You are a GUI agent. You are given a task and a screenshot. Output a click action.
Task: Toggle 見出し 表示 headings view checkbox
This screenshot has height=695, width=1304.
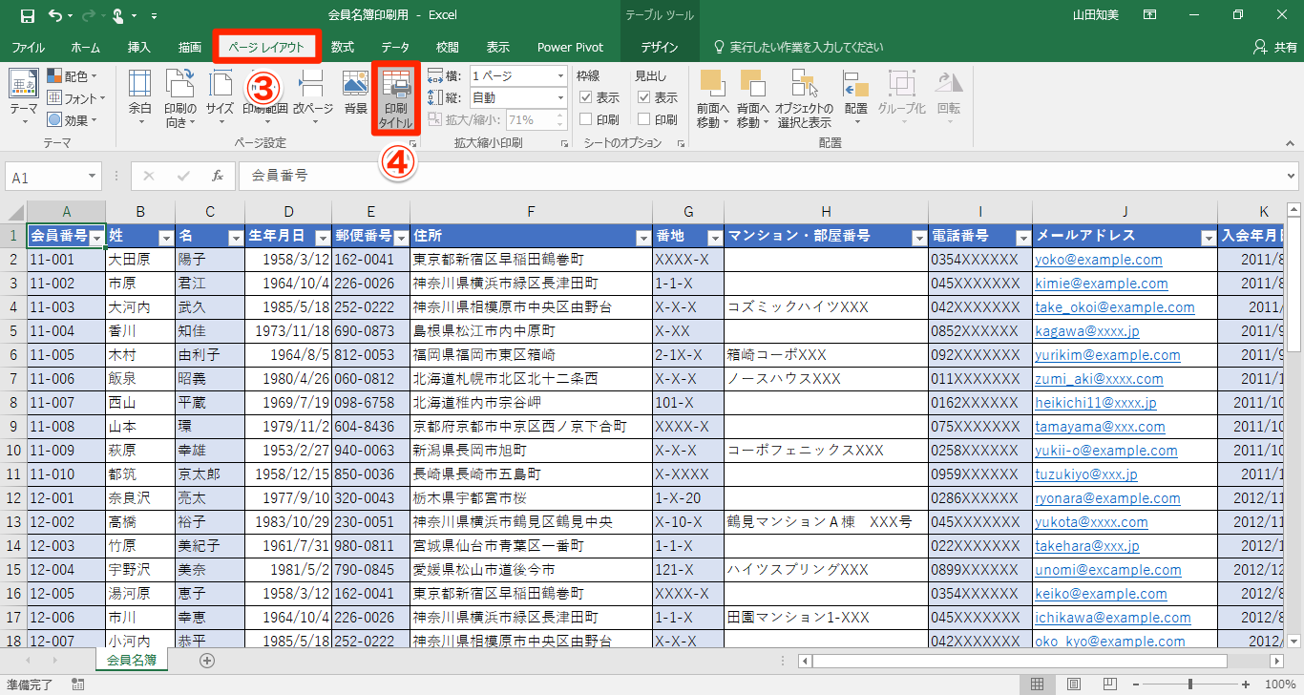[644, 97]
